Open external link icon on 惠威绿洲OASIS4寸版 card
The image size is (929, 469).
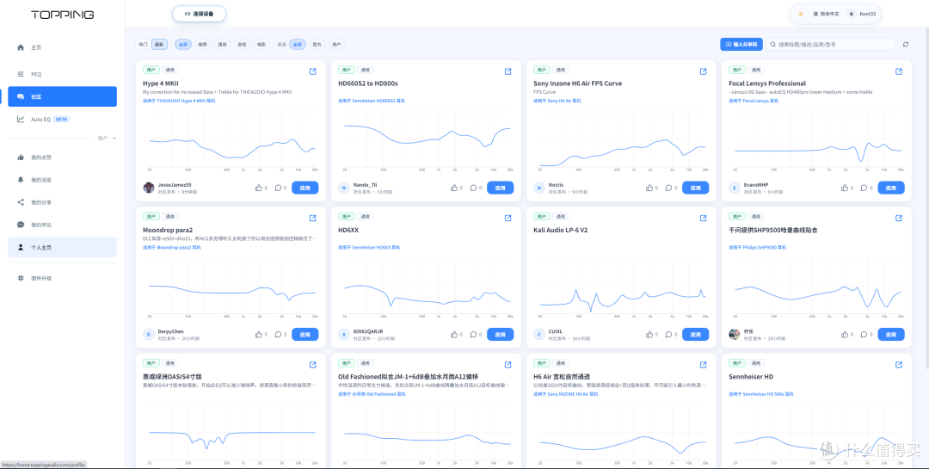tap(313, 365)
